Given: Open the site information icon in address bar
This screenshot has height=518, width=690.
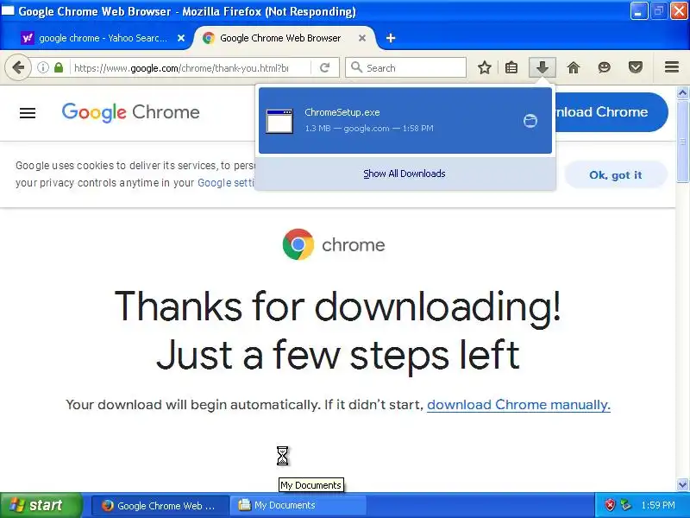Looking at the screenshot, I should pyautogui.click(x=42, y=68).
